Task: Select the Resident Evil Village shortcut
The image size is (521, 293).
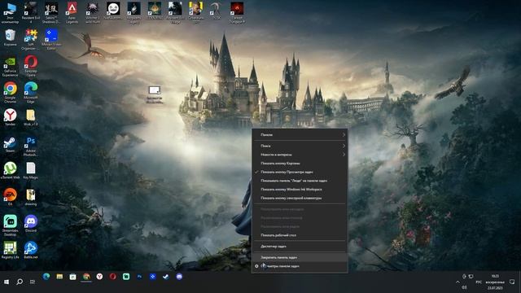Action: [x=175, y=13]
